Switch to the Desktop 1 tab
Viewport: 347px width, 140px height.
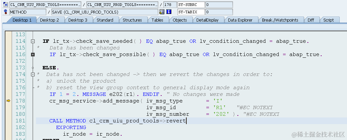(x=22, y=20)
